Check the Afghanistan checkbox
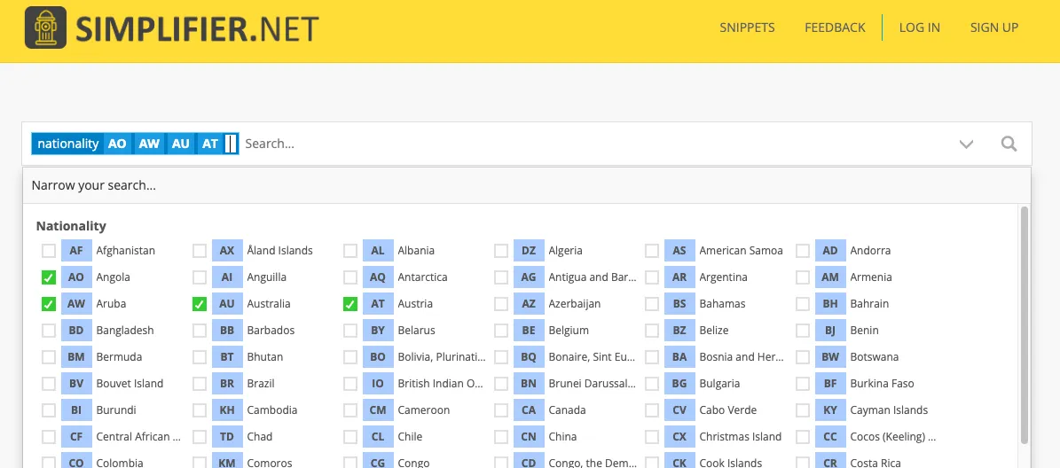Image resolution: width=1060 pixels, height=468 pixels. [x=49, y=251]
